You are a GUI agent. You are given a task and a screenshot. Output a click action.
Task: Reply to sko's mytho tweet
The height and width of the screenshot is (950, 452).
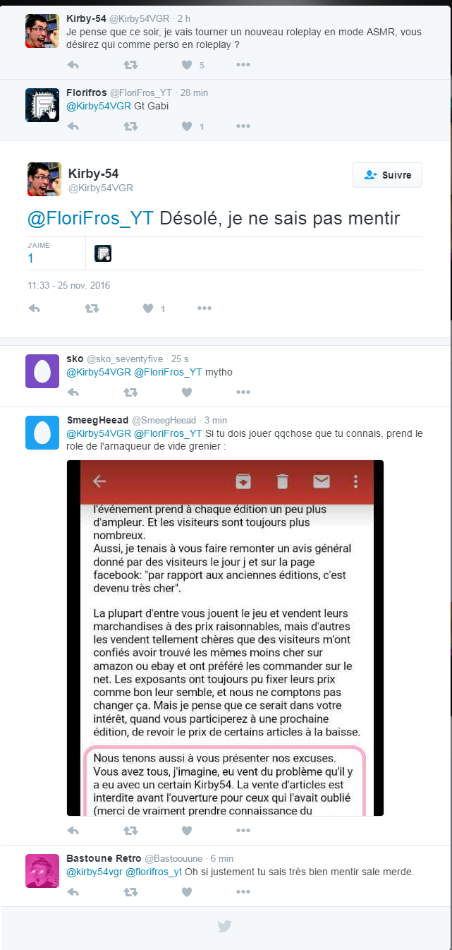click(x=73, y=392)
